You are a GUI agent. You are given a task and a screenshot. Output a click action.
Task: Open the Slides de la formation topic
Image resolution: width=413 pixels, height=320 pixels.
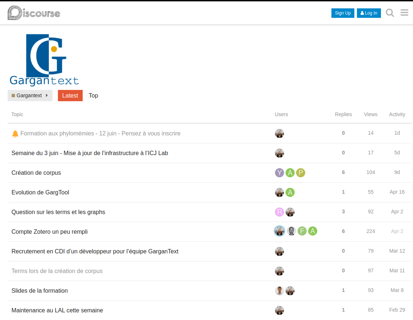[39, 291]
